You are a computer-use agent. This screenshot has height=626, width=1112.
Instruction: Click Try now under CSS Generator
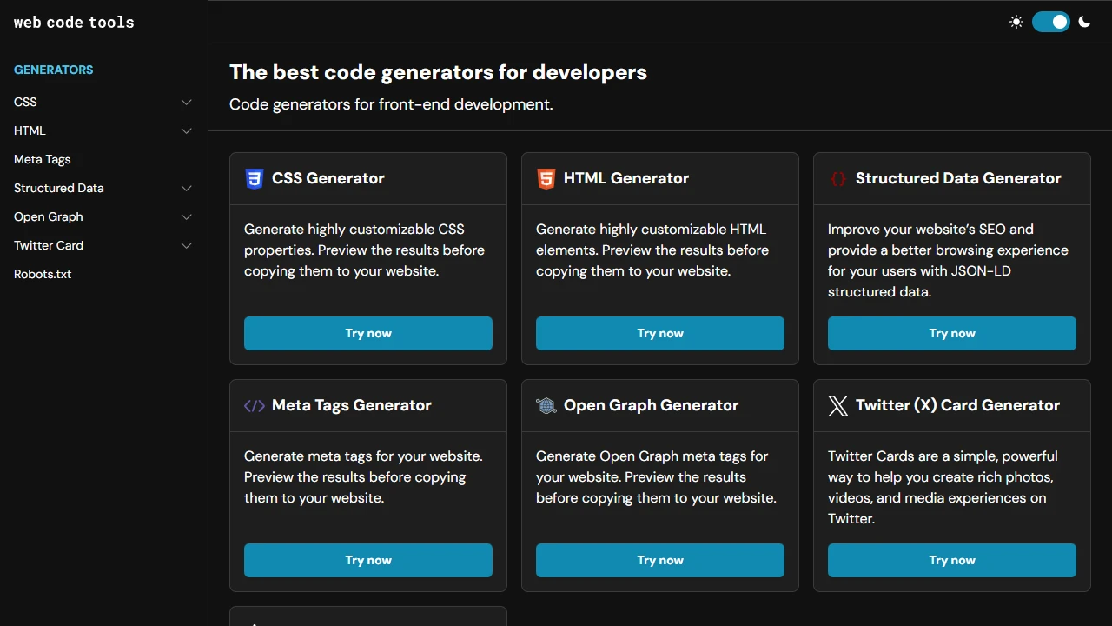[x=367, y=333]
